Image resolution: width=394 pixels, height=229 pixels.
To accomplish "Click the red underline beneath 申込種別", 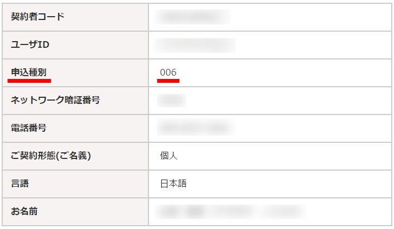I will click(30, 81).
